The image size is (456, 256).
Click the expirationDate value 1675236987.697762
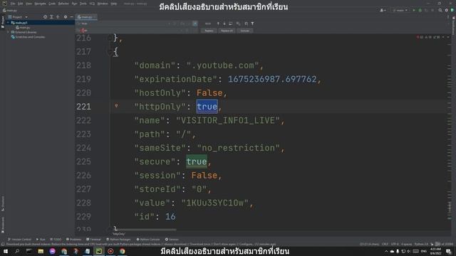point(272,79)
